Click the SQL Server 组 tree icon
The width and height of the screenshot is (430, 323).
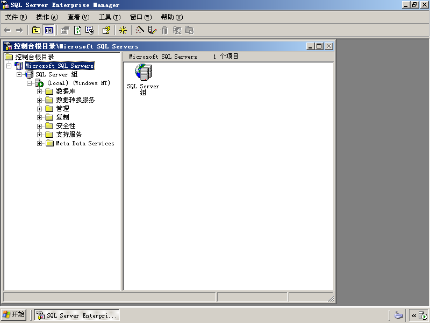pos(29,74)
